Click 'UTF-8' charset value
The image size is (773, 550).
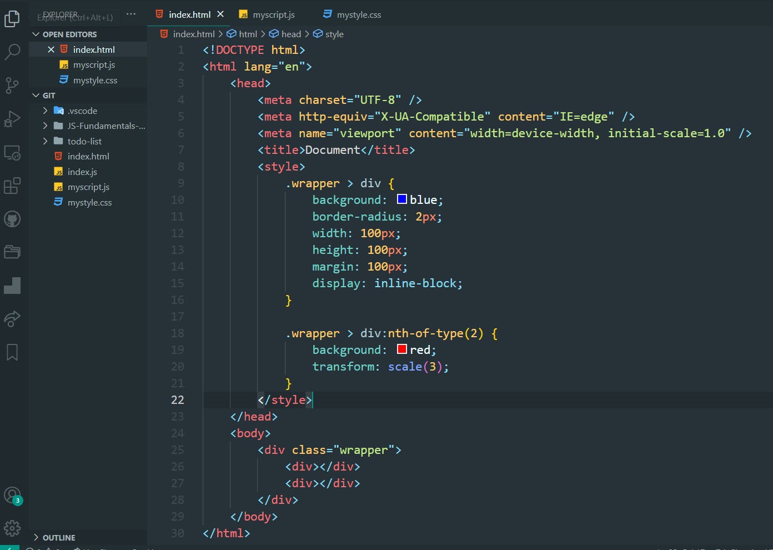pyautogui.click(x=378, y=100)
